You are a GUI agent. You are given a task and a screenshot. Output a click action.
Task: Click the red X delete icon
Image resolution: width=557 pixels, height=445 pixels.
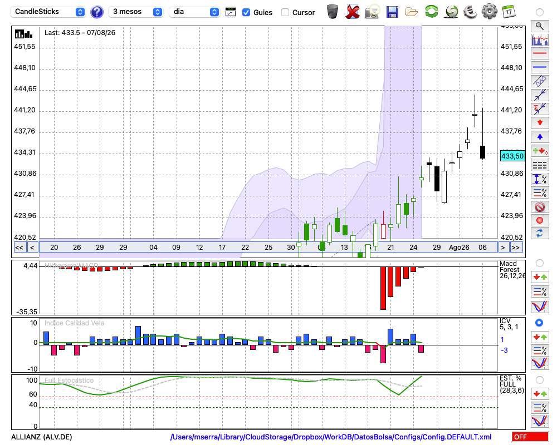tap(352, 12)
